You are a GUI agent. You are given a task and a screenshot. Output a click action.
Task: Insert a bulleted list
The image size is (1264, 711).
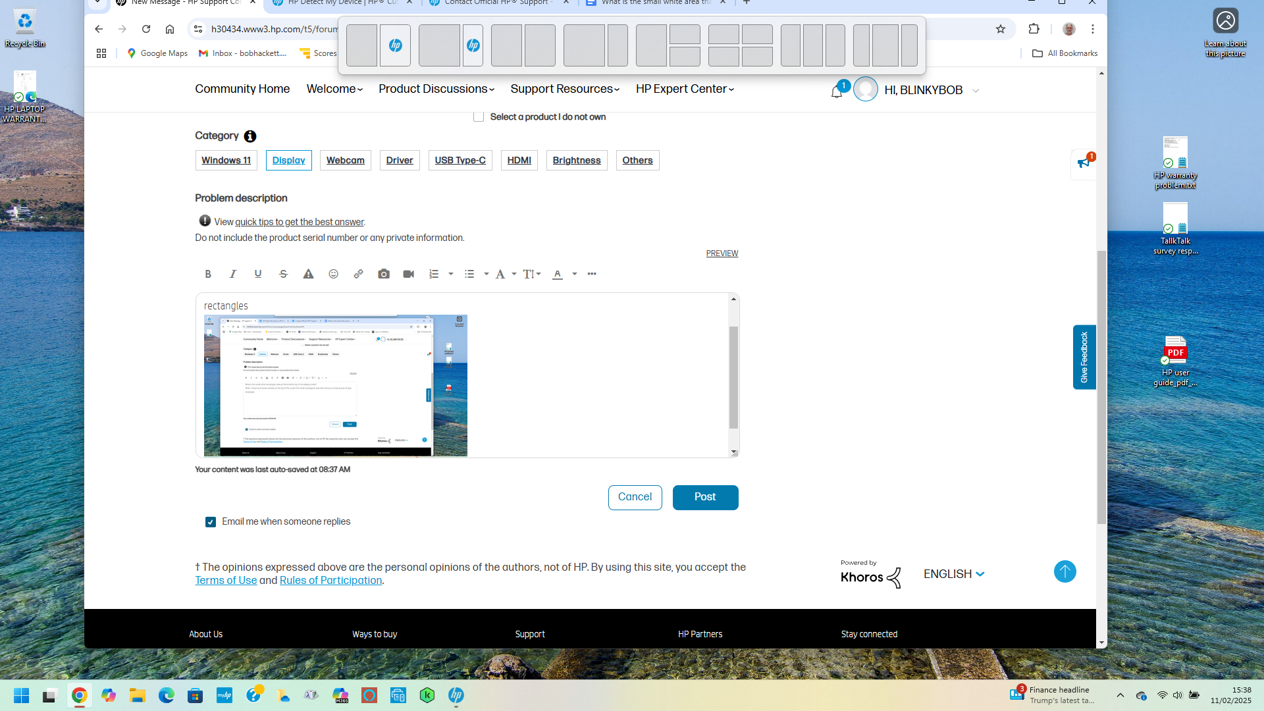469,274
